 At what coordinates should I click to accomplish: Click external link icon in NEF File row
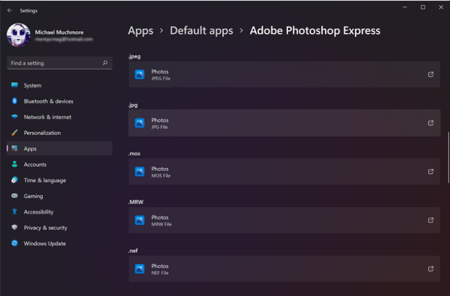pyautogui.click(x=431, y=268)
